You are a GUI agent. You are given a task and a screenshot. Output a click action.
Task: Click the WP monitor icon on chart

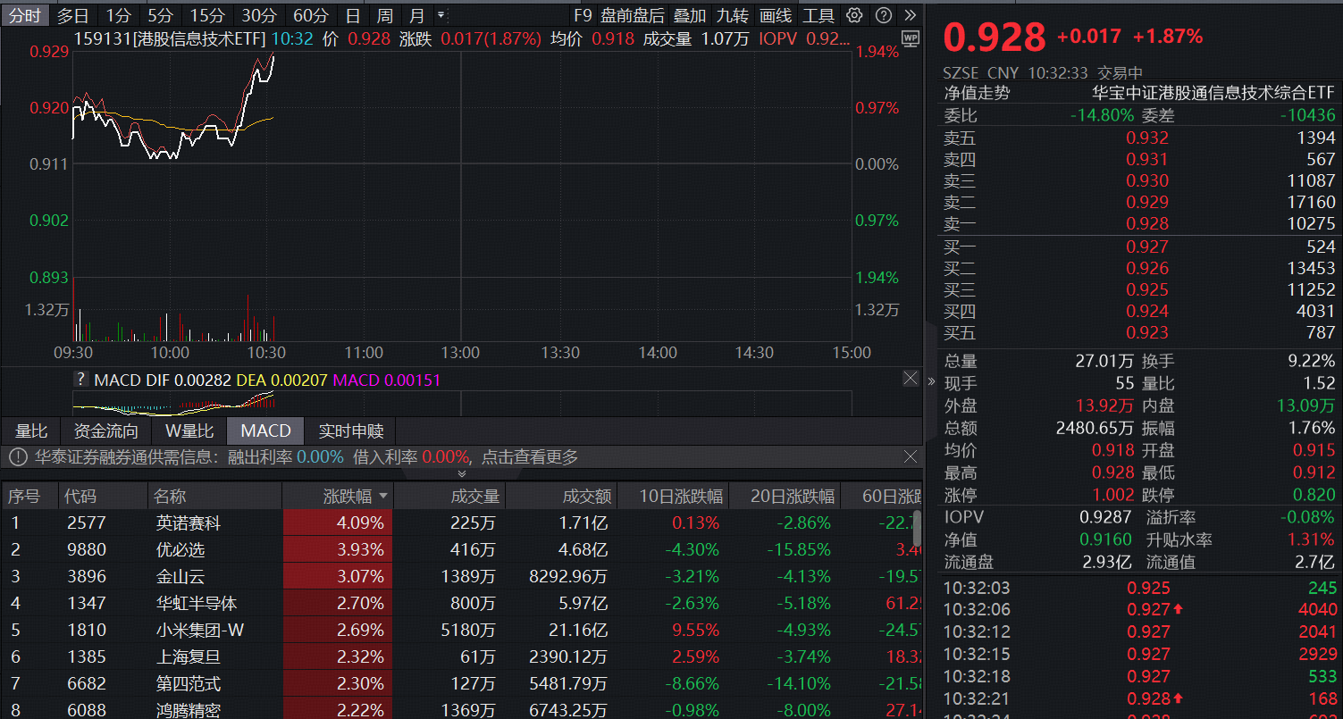coord(910,38)
